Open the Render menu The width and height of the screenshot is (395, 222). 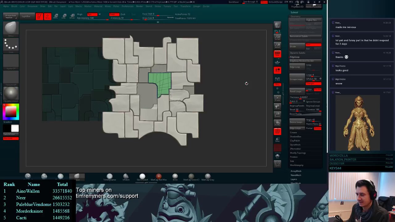point(139,6)
